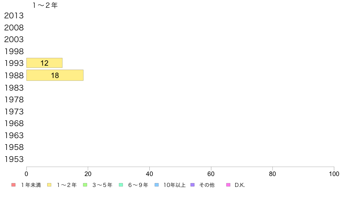Click the blue 10年以上 legend swatch
Image resolution: width=342 pixels, height=211 pixels.
(157, 185)
